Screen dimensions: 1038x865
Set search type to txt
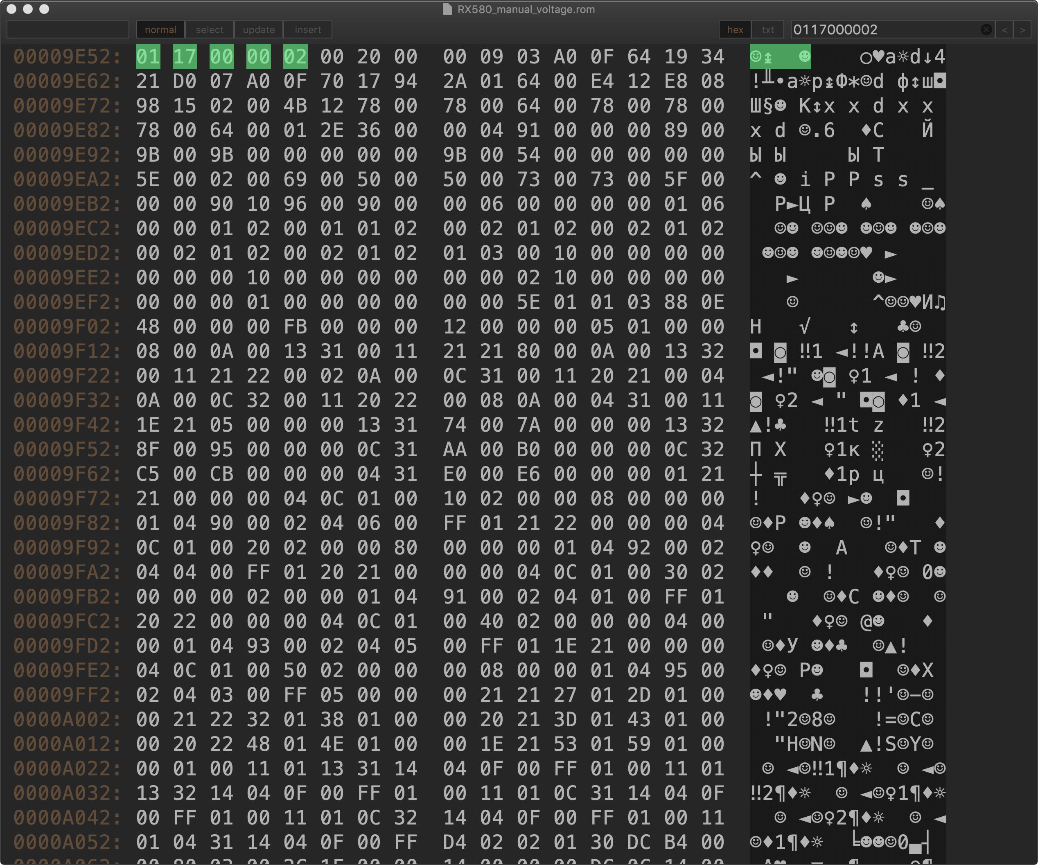coord(767,29)
